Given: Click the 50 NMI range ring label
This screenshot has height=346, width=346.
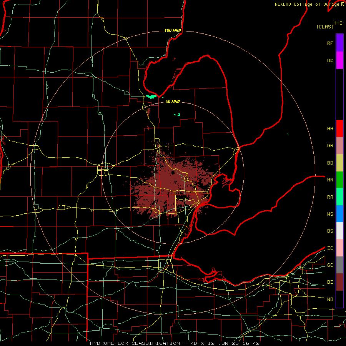Looking at the screenshot, I should (173, 101).
